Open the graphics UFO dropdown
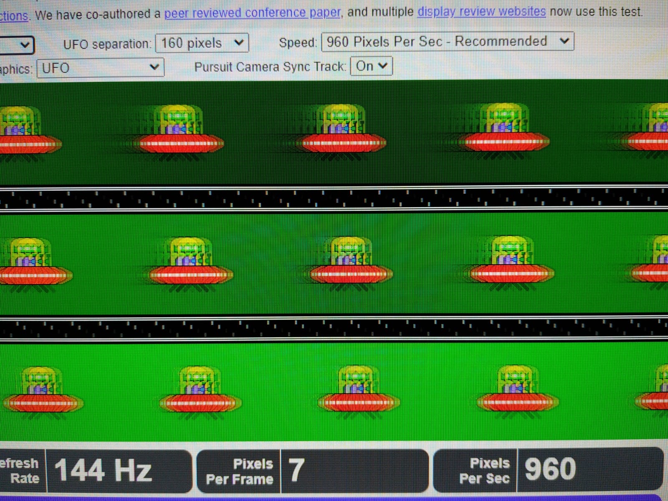 100,68
